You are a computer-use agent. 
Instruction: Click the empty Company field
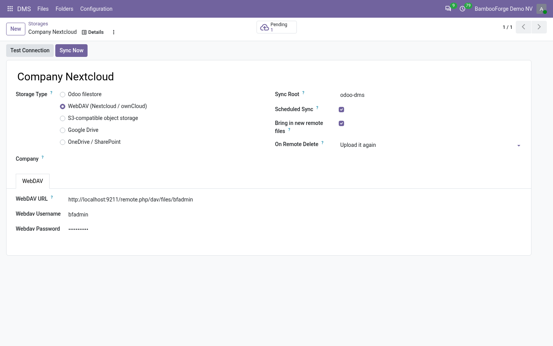tap(161, 159)
